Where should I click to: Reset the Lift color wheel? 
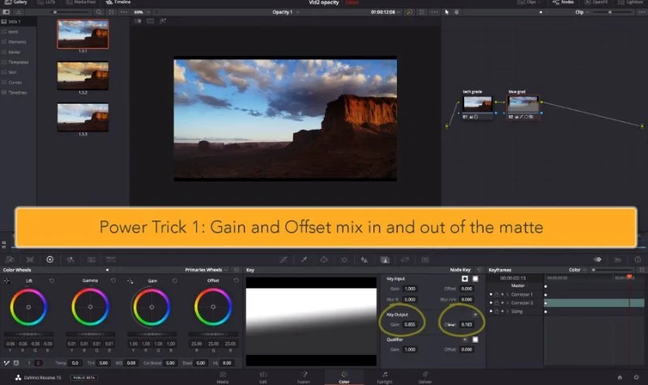[x=51, y=280]
